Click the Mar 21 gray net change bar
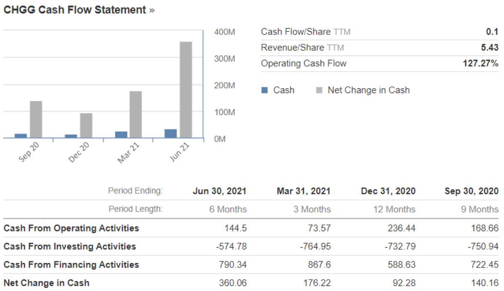 pyautogui.click(x=135, y=115)
